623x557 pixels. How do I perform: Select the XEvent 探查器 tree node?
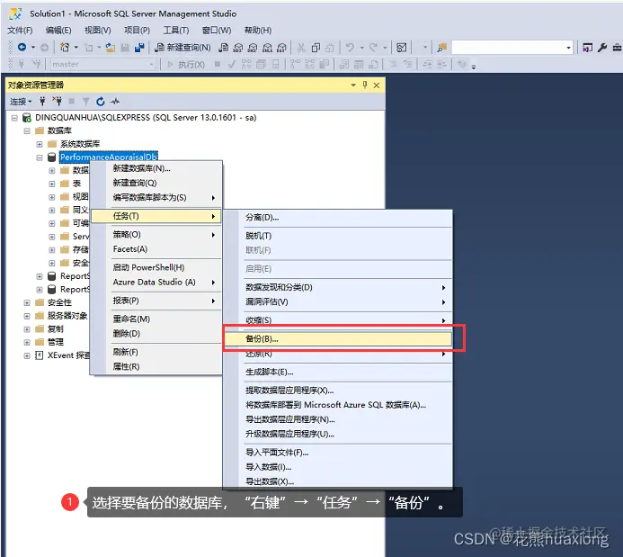click(x=68, y=355)
